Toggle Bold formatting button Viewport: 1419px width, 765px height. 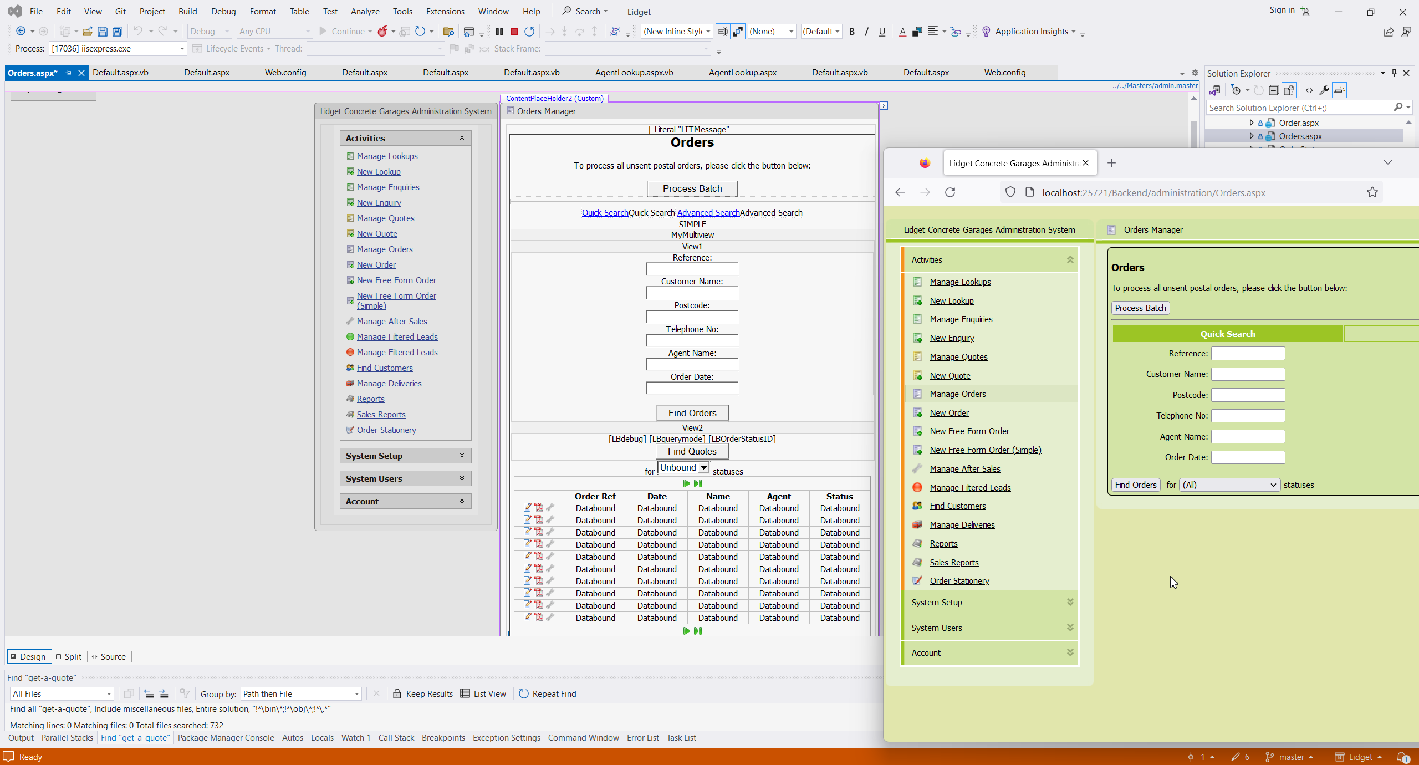(x=852, y=32)
